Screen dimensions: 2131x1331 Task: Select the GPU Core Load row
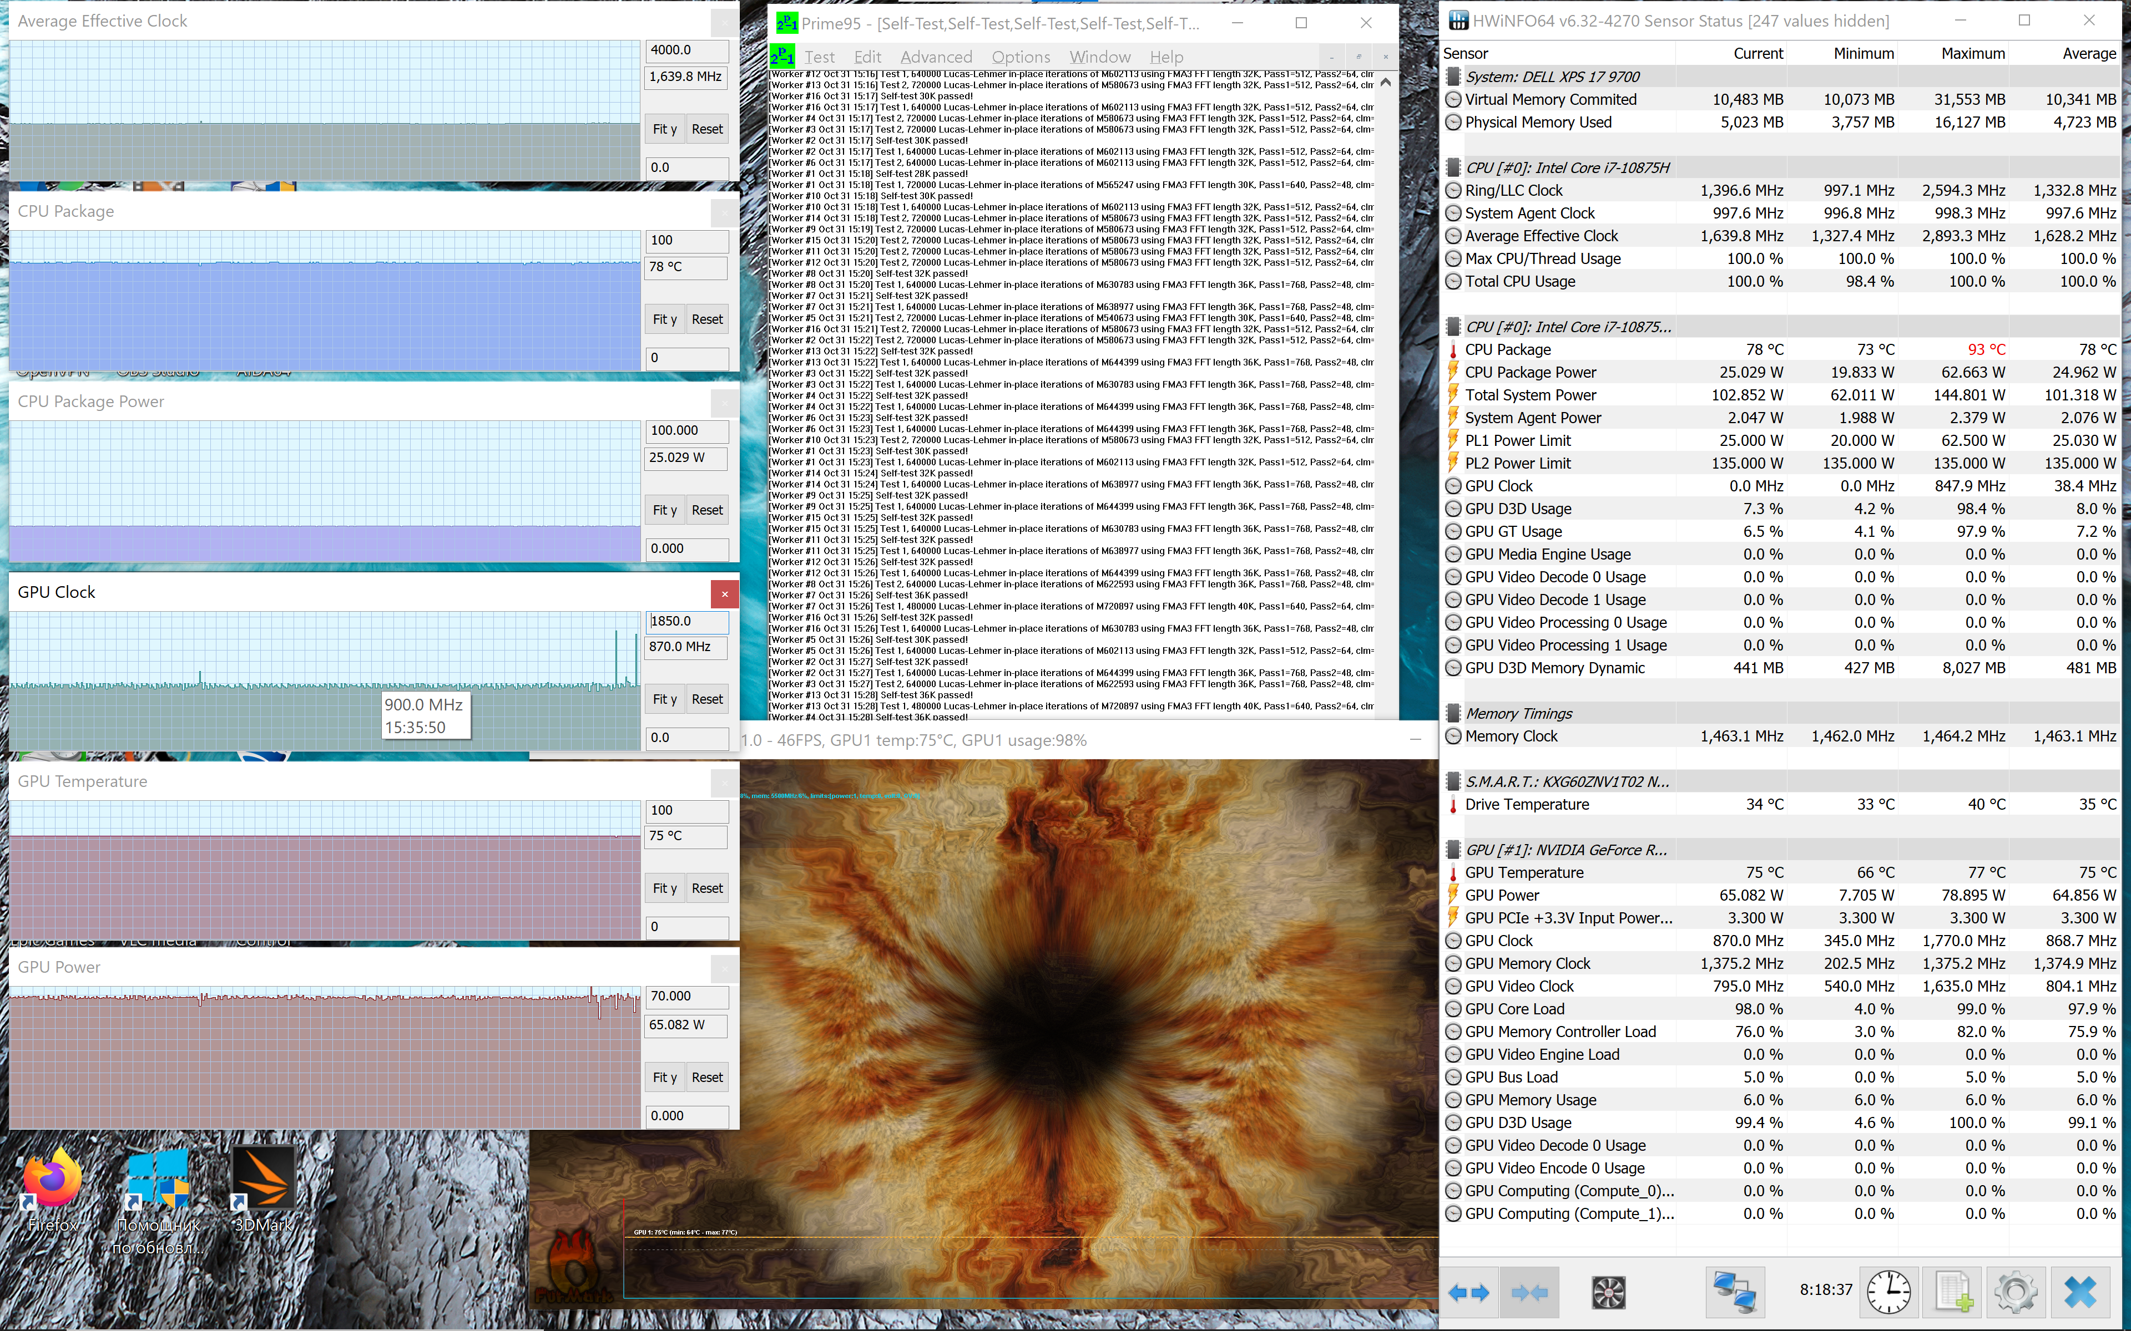(x=1781, y=1010)
